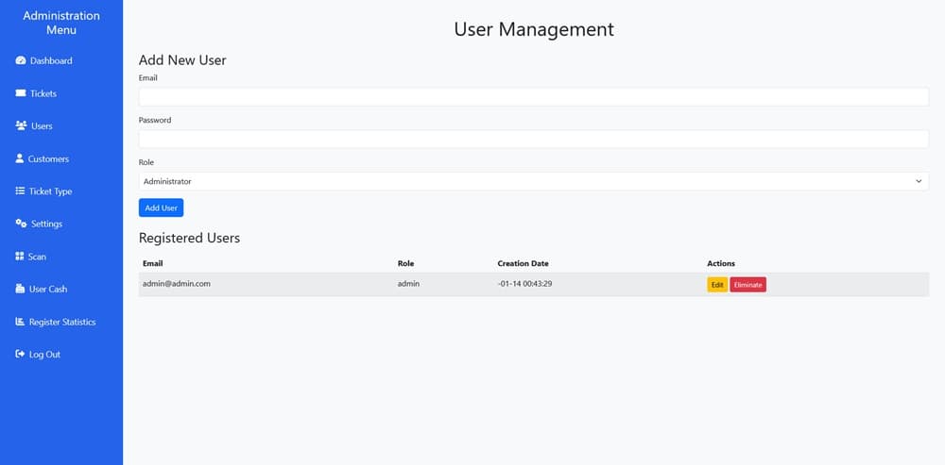
Task: Edit the admin@admin.com user
Action: pyautogui.click(x=717, y=285)
